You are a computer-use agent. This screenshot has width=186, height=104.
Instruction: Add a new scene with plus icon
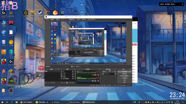(46, 83)
